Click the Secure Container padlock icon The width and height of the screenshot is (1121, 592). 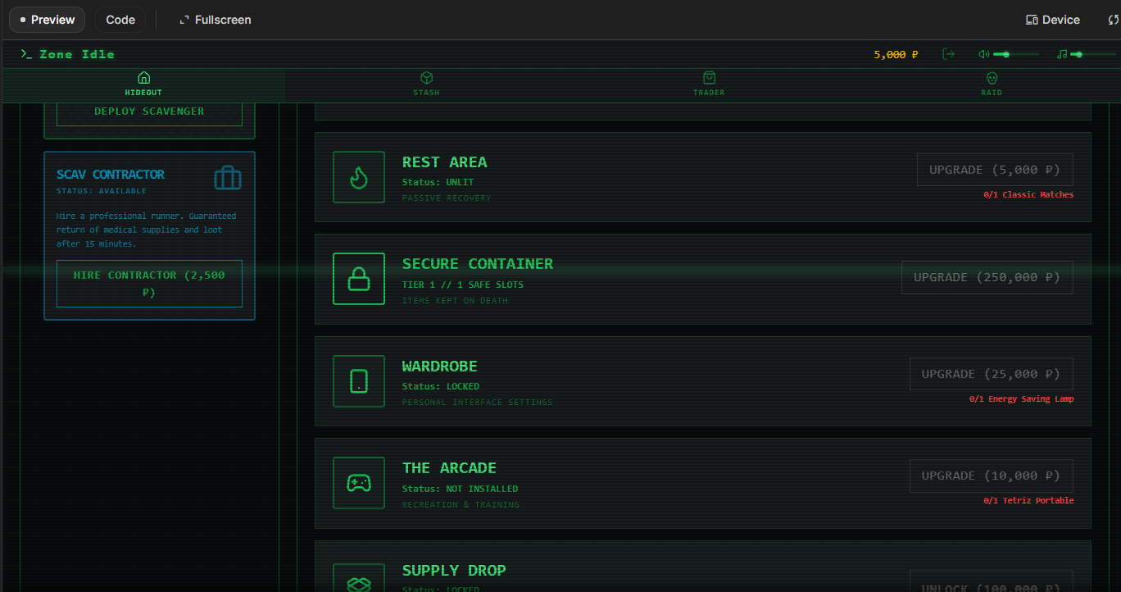(359, 279)
